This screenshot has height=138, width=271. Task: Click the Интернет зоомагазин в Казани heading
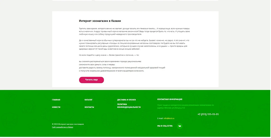point(100,21)
